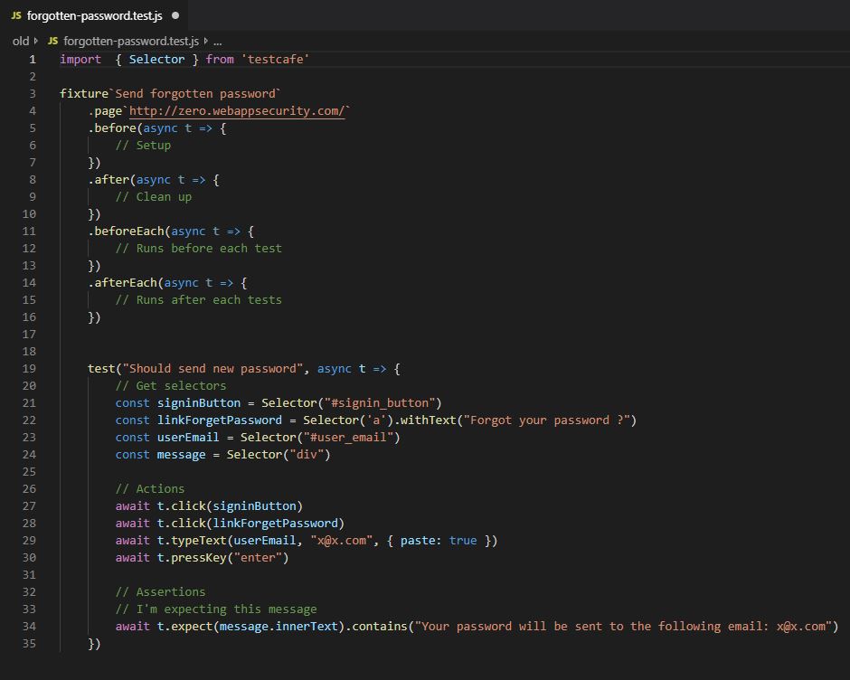Click line number 35 in the gutter
This screenshot has height=680, width=850.
(29, 644)
